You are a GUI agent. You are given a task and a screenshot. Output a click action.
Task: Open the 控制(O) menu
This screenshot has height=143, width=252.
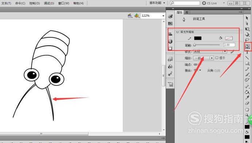[x=35, y=3]
